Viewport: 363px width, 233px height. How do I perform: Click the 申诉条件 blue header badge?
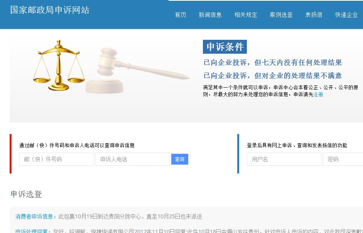pos(225,47)
